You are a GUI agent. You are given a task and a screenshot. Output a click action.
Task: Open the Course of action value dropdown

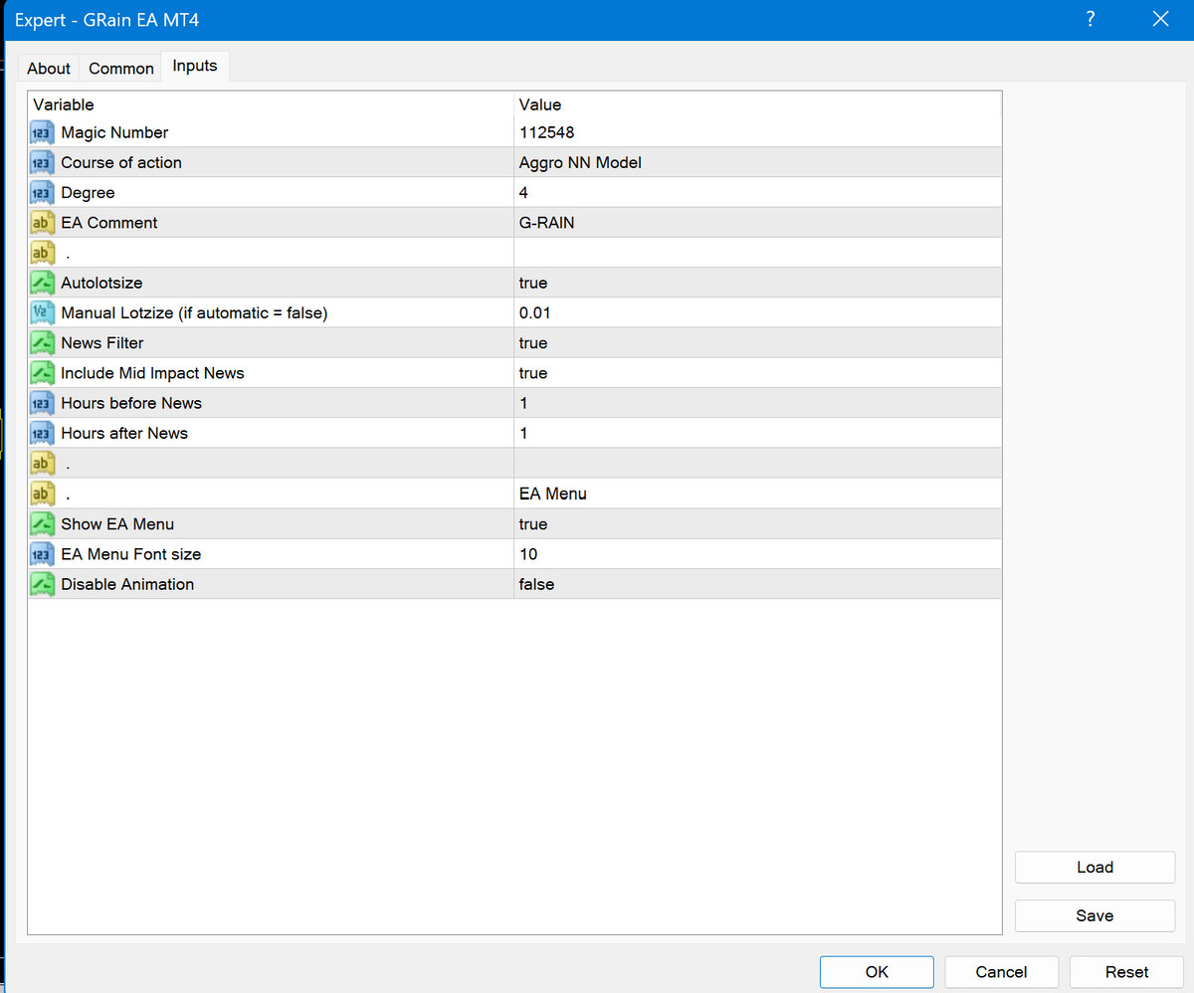click(756, 163)
